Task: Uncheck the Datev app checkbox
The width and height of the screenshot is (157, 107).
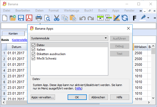Action: (34, 45)
